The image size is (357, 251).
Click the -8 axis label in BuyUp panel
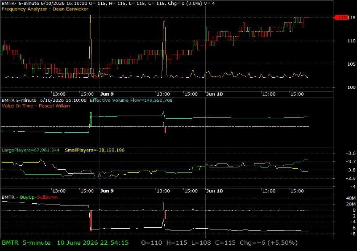click(353, 234)
